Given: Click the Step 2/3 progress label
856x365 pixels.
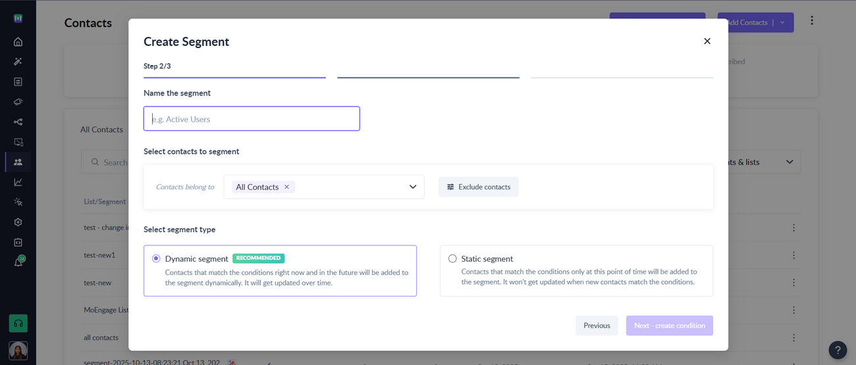Looking at the screenshot, I should click(157, 66).
